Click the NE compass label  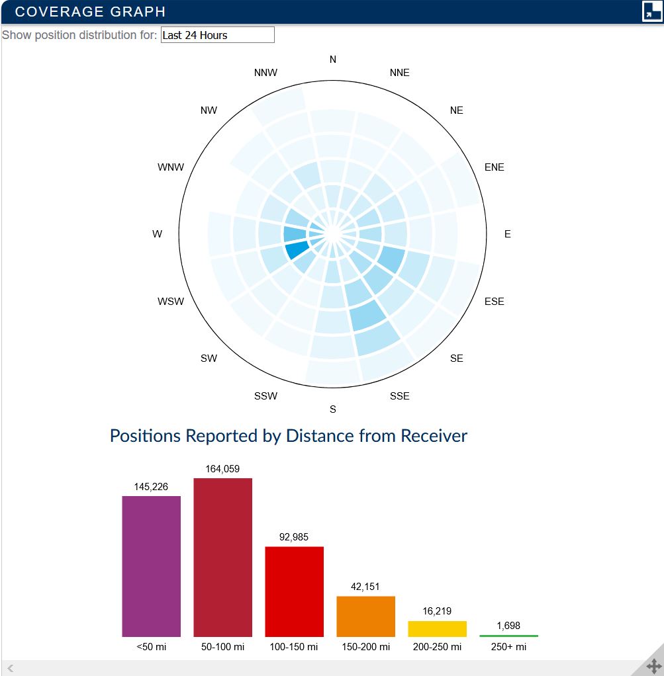click(457, 110)
